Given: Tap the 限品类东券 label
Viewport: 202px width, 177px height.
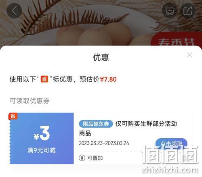Looking at the screenshot, I should pyautogui.click(x=96, y=124).
